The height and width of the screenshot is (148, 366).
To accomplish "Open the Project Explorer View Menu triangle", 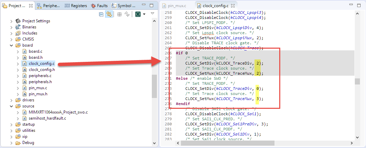I will click(x=152, y=14).
